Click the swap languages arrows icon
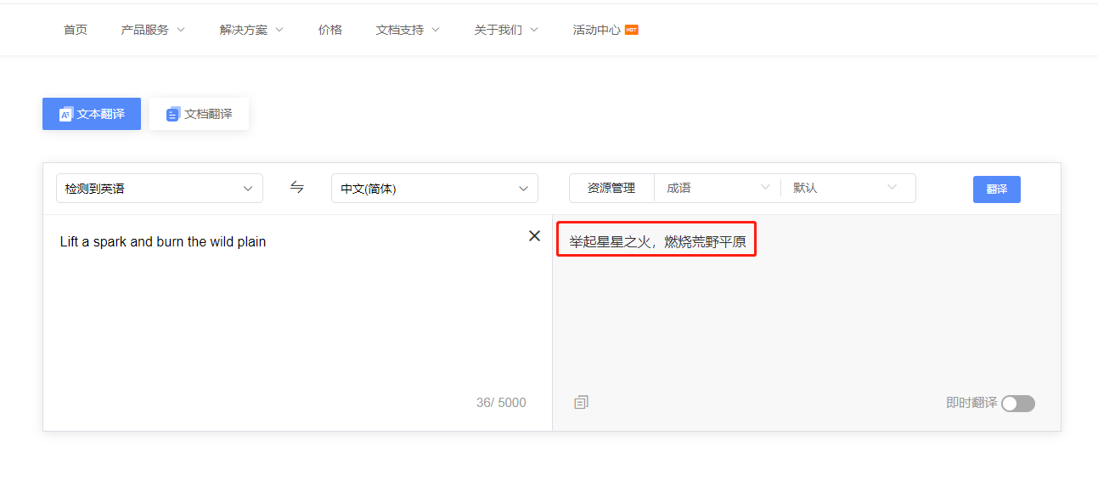Screen dimensions: 1098x492 click(x=297, y=188)
